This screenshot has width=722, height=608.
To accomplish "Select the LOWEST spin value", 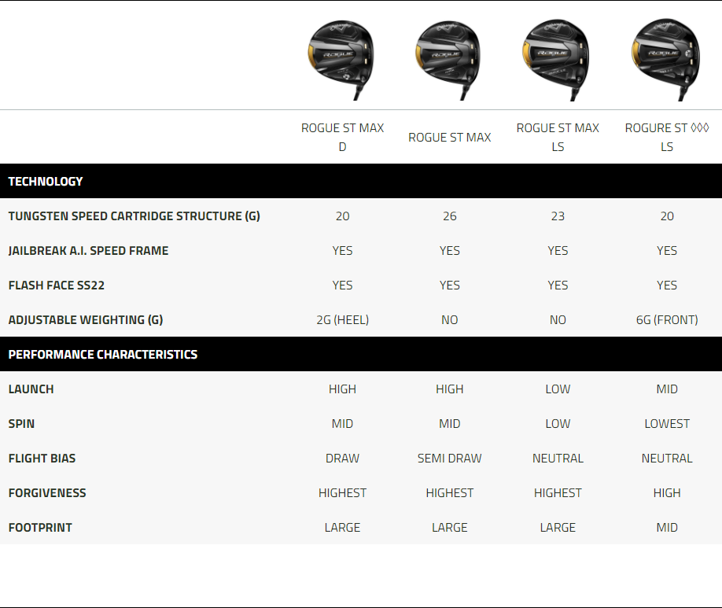I will [x=666, y=424].
